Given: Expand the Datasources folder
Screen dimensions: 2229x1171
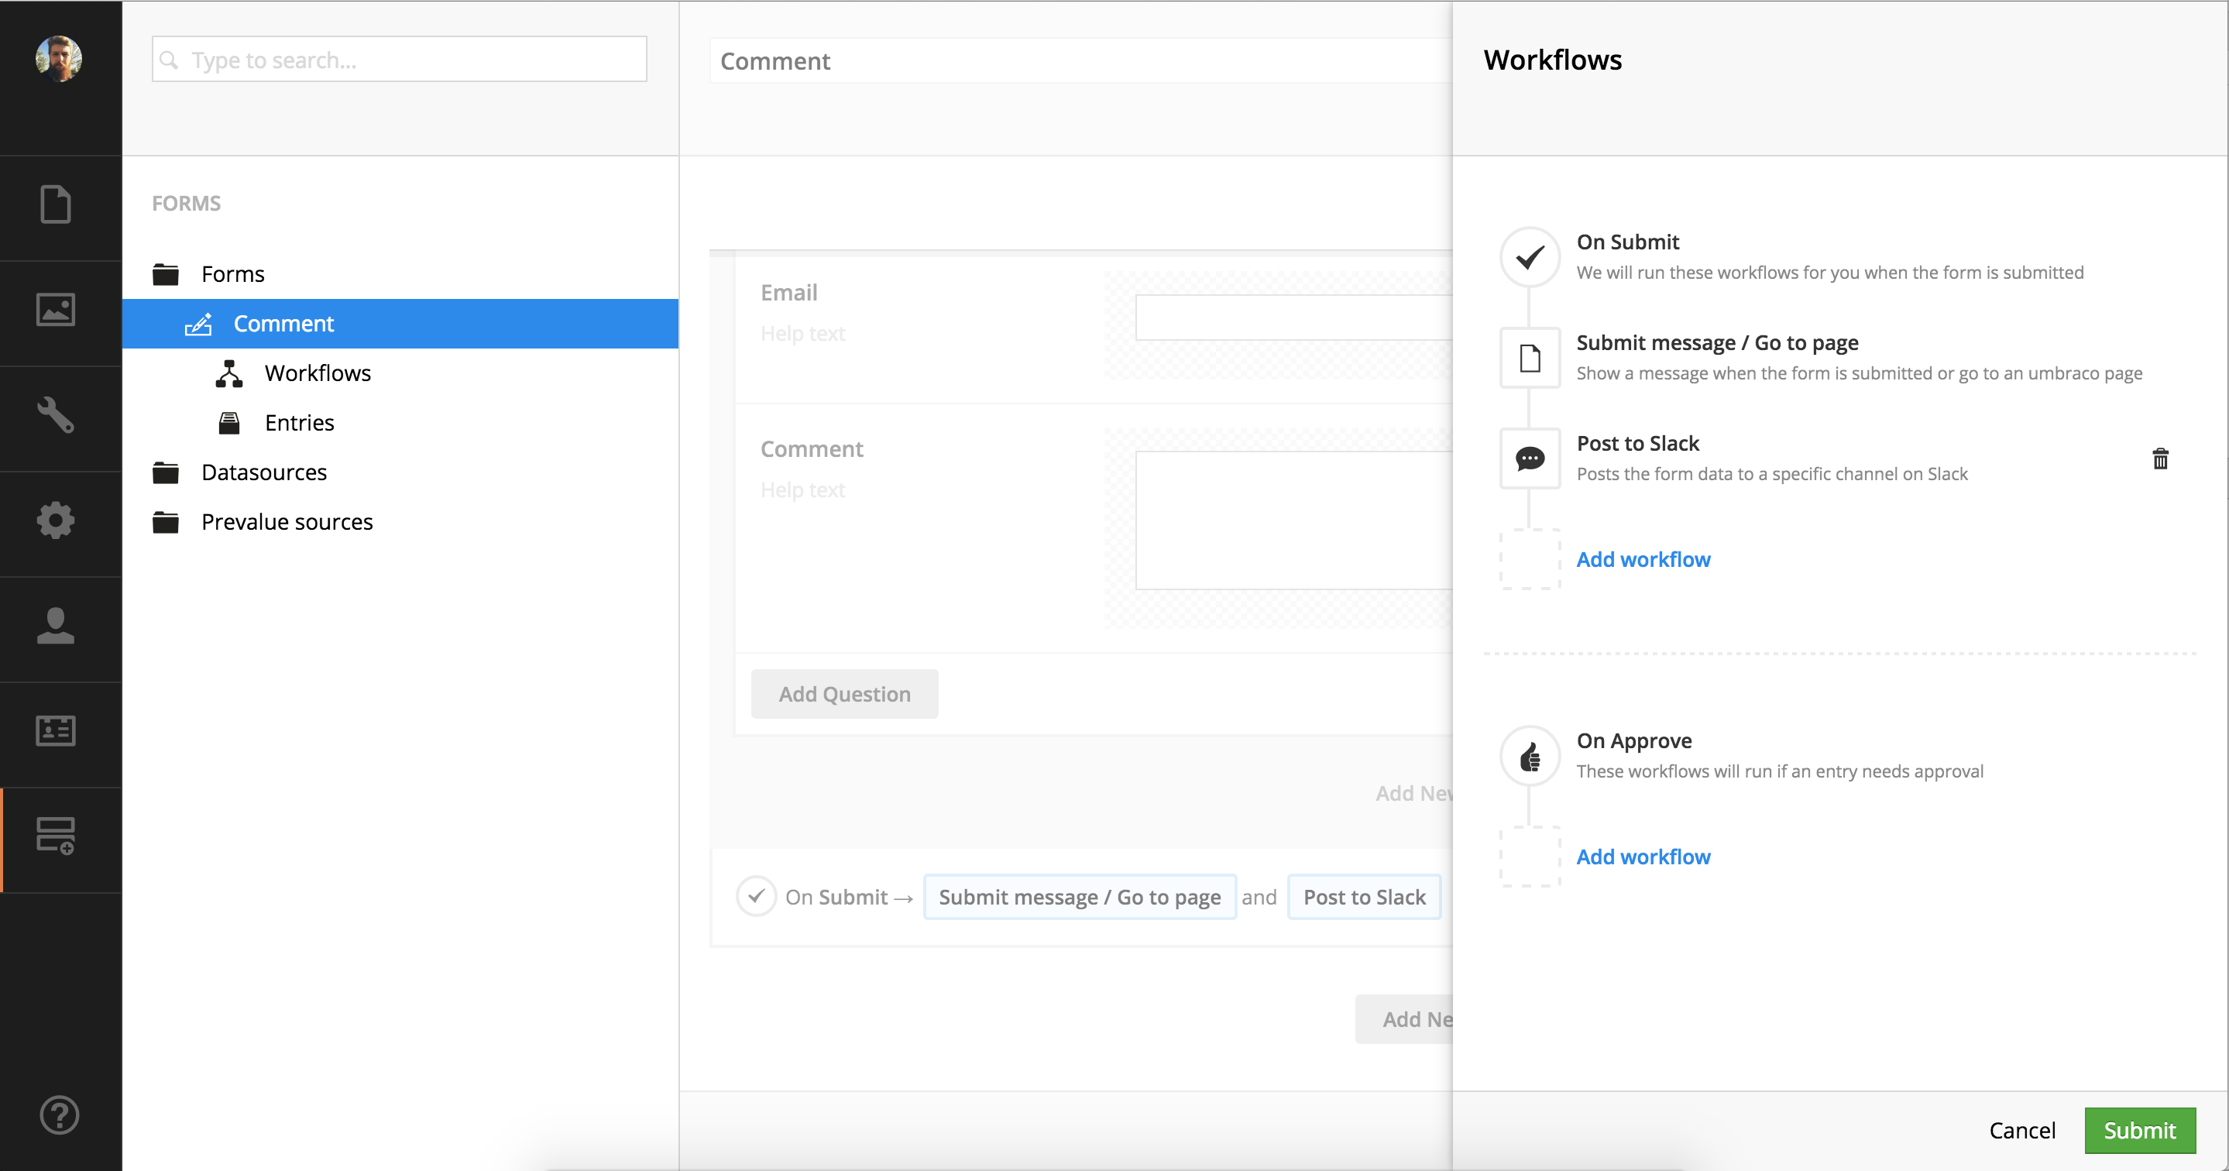Looking at the screenshot, I should point(263,472).
